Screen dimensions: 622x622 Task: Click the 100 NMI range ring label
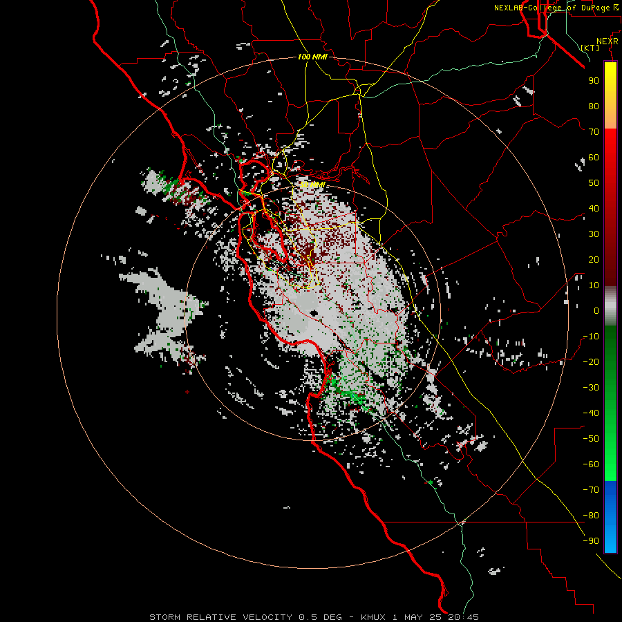pos(312,57)
